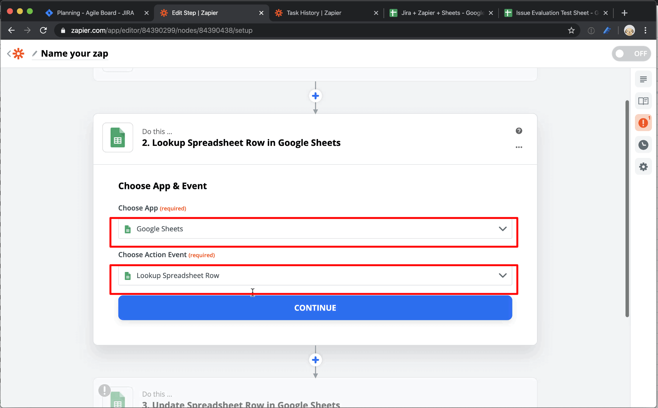The width and height of the screenshot is (658, 408).
Task: Close the Task History Zapier tab
Action: [376, 13]
